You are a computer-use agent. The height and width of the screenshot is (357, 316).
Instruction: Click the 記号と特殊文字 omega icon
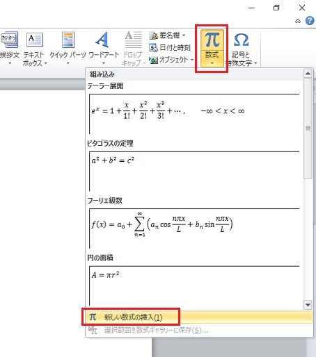[x=241, y=40]
